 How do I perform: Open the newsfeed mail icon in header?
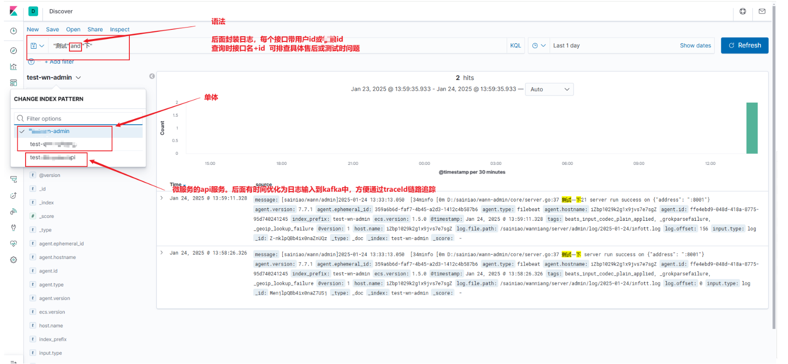point(762,11)
